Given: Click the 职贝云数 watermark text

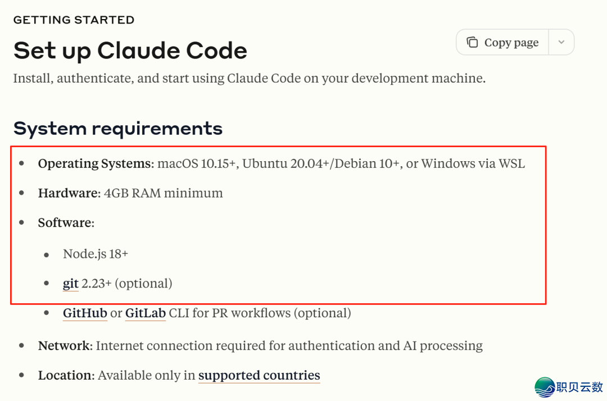Looking at the screenshot, I should click(579, 387).
